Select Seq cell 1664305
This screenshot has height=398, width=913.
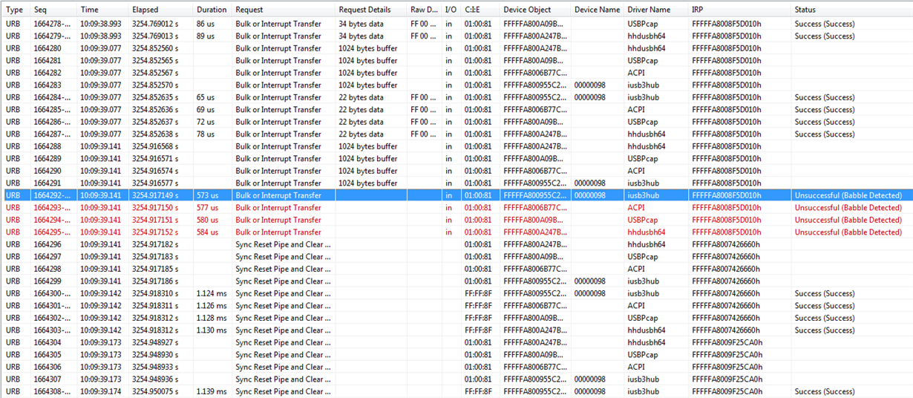(48, 354)
